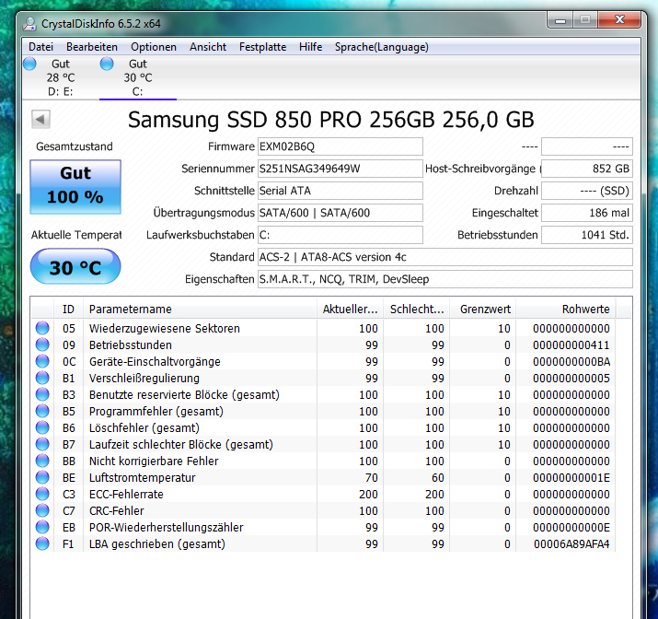Click the Eingeschaltet value 186 mal
This screenshot has height=619, width=658.
586,213
